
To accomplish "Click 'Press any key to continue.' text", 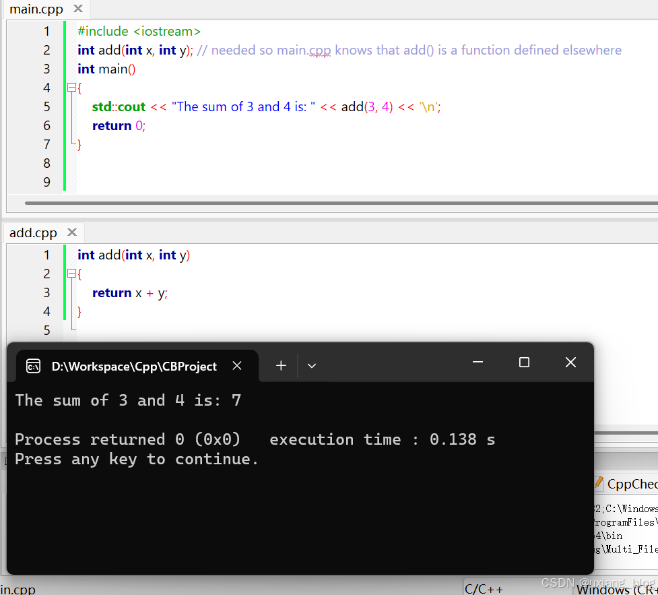I will click(137, 460).
